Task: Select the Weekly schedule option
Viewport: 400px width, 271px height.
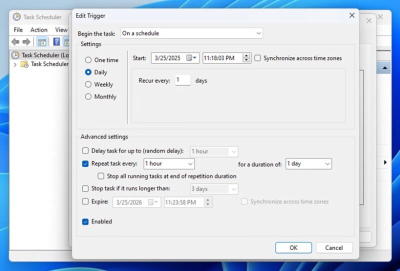Action: [x=88, y=84]
